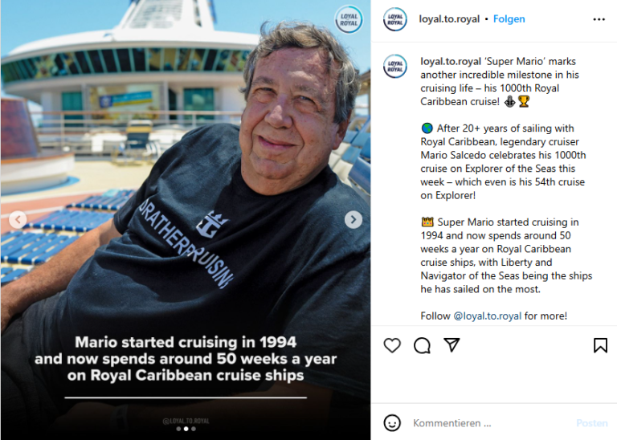Select the third carousel indicator dot
Viewport: 617px width, 440px height.
(193, 429)
